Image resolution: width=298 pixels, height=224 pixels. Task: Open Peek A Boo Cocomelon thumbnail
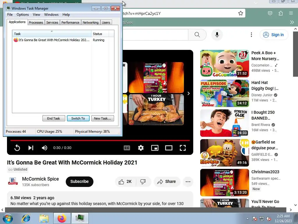tap(224, 63)
